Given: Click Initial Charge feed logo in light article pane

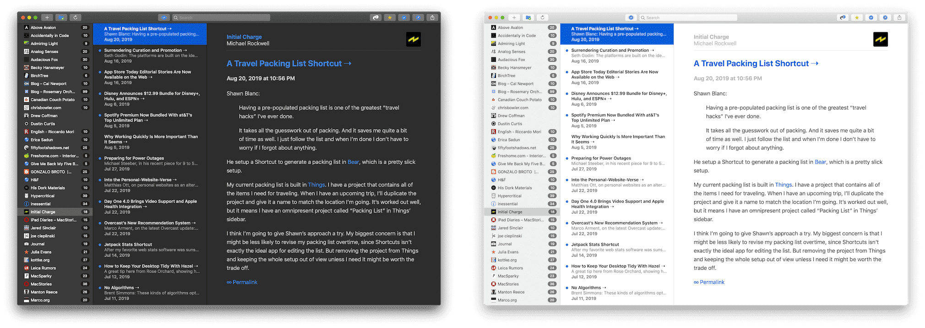Looking at the screenshot, I should click(881, 39).
